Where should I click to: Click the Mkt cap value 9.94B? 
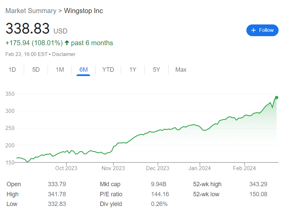pyautogui.click(x=159, y=184)
